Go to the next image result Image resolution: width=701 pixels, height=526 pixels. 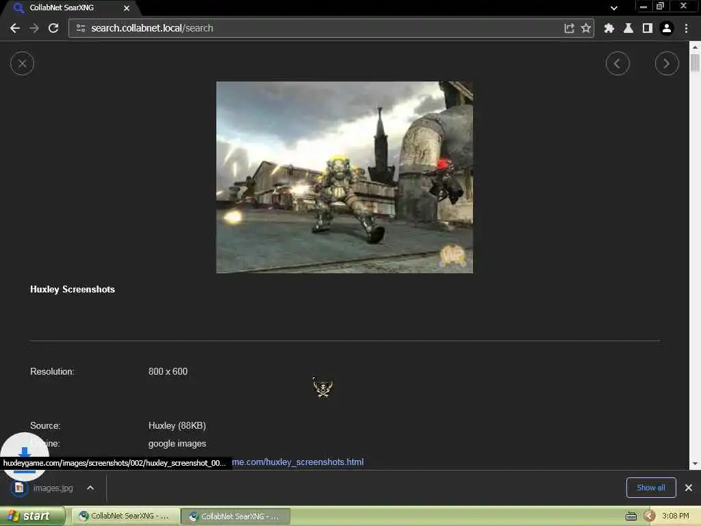pos(667,64)
